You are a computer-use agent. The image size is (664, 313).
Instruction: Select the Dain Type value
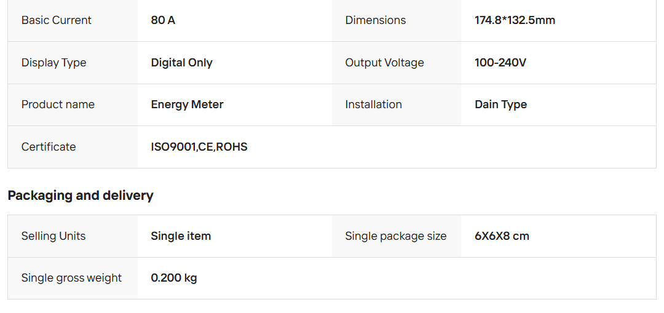(500, 105)
